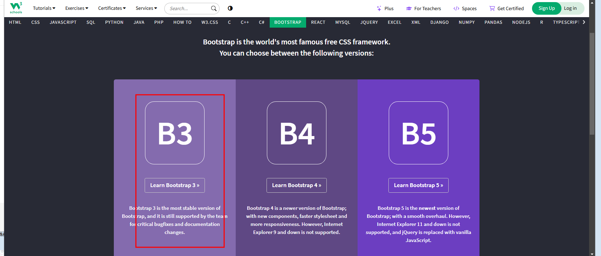Expand the Tutorials dropdown
601x256 pixels.
click(44, 8)
